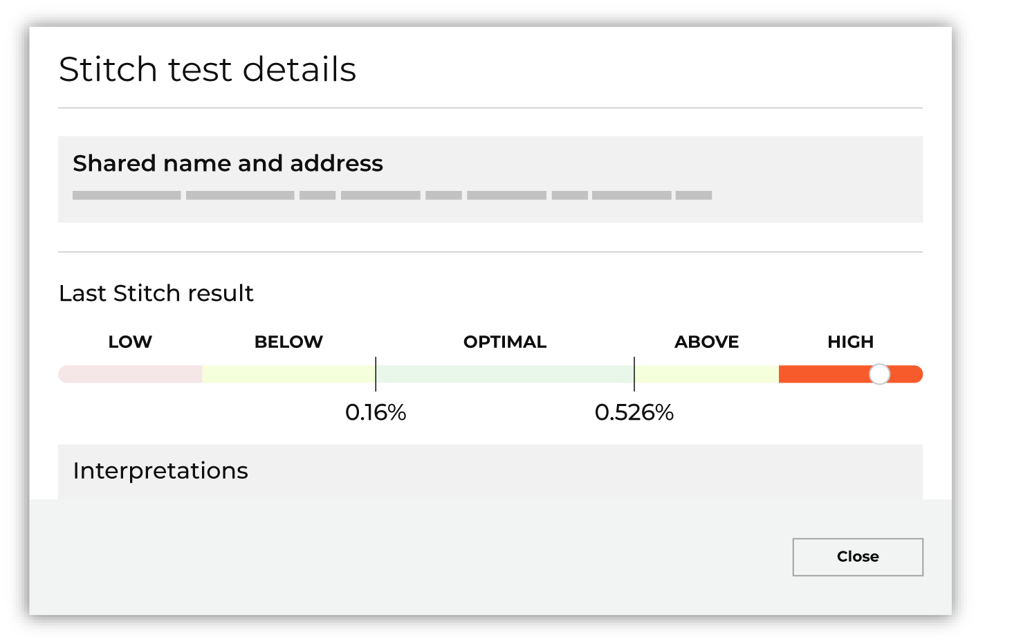The width and height of the screenshot is (1021, 644).
Task: Select the LOW segment of the result gauge
Action: pos(130,374)
